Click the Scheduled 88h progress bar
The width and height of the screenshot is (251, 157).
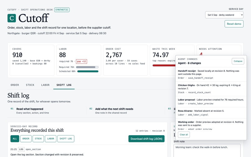pos(88,71)
